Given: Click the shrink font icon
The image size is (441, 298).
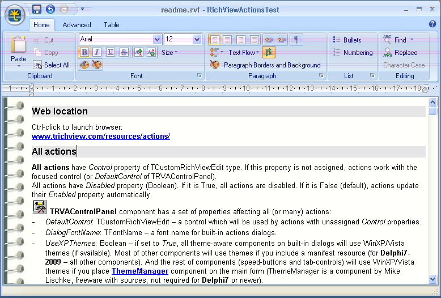Looking at the screenshot, I should (x=138, y=52).
